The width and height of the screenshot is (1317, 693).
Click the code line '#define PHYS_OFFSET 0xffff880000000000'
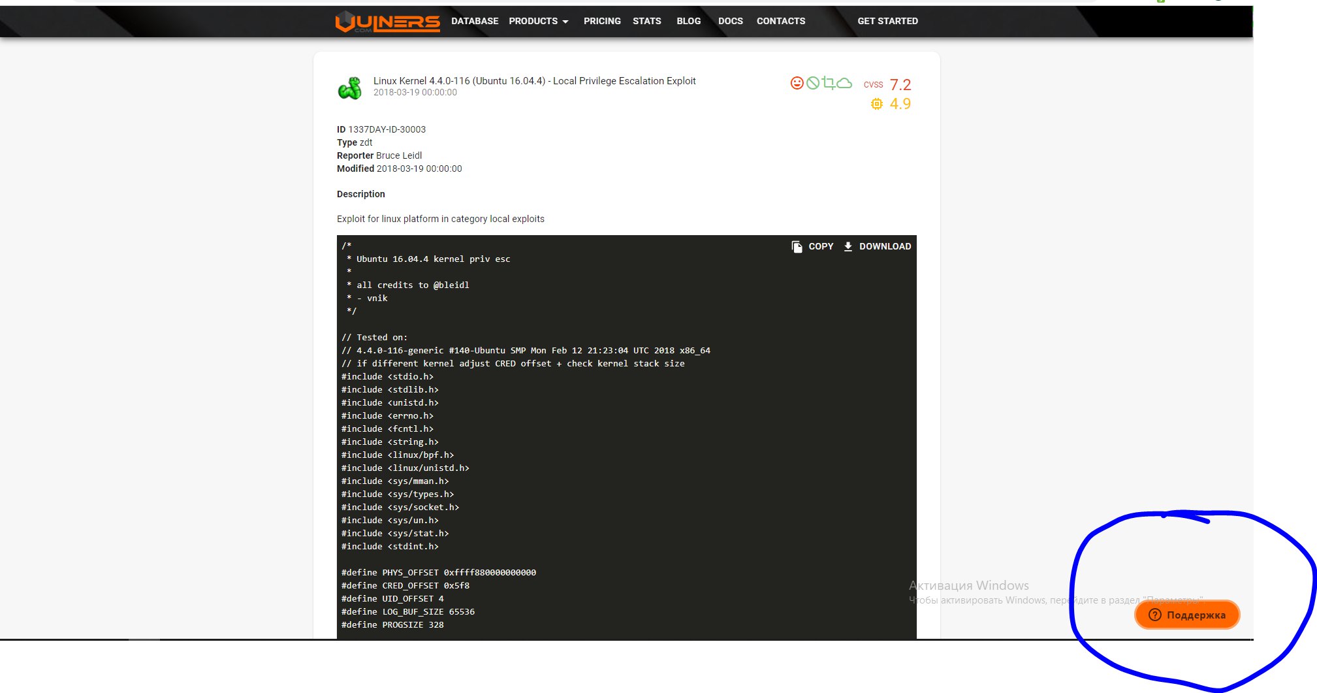click(439, 572)
